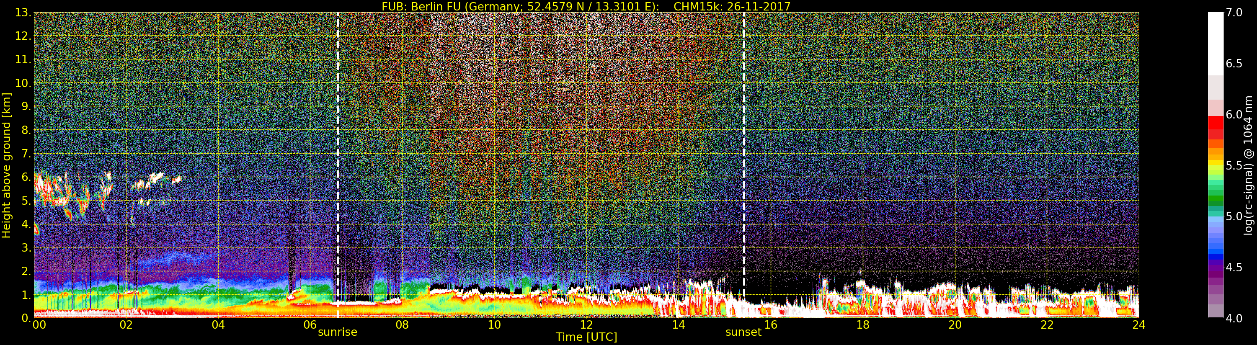Click the "4.5" colorbar tick label
1257x345 pixels.
point(1234,268)
